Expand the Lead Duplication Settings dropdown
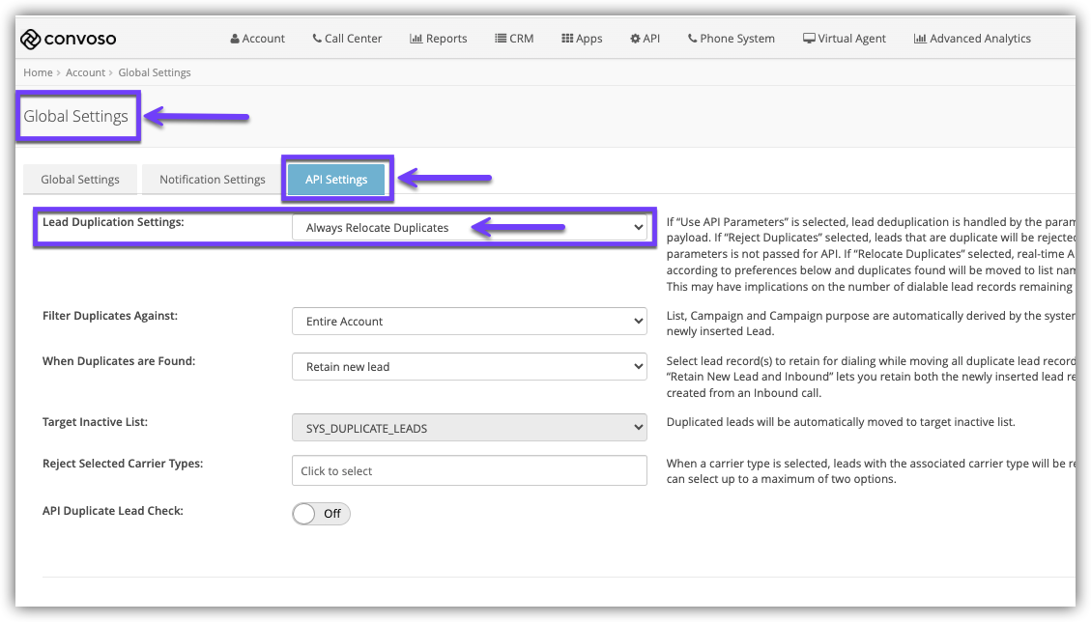Image resolution: width=1091 pixels, height=622 pixels. point(469,227)
